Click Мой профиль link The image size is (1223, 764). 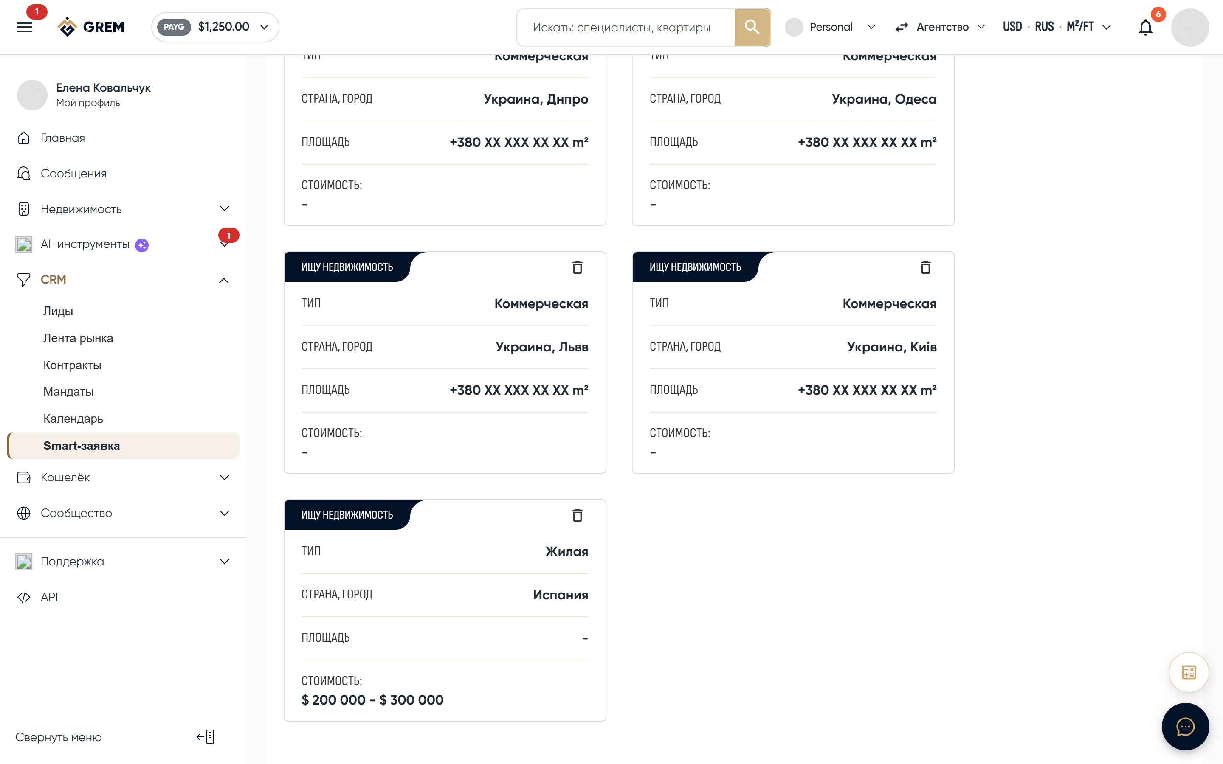click(88, 103)
